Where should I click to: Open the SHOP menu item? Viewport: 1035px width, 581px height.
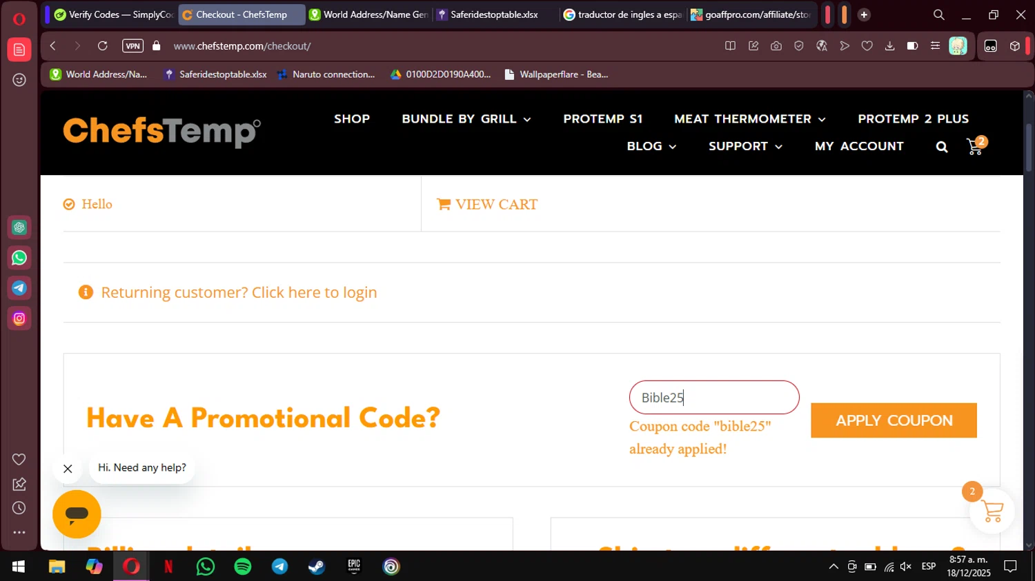click(352, 119)
